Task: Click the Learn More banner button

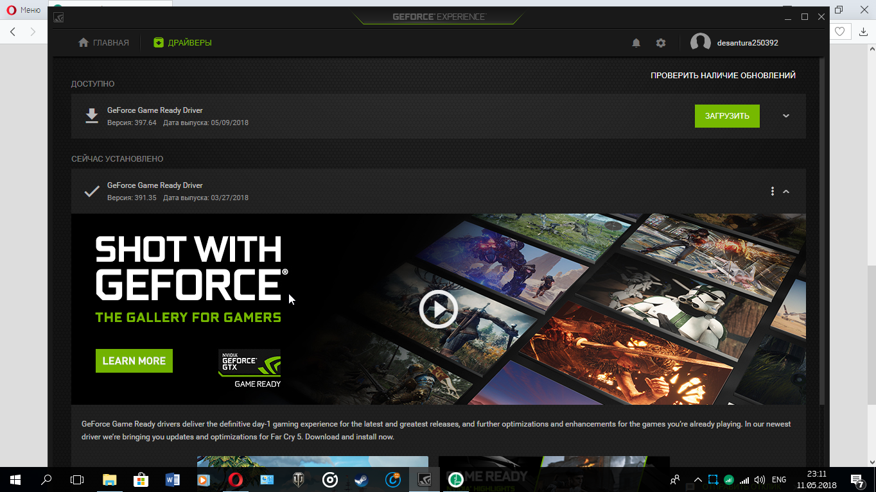Action: pos(134,361)
